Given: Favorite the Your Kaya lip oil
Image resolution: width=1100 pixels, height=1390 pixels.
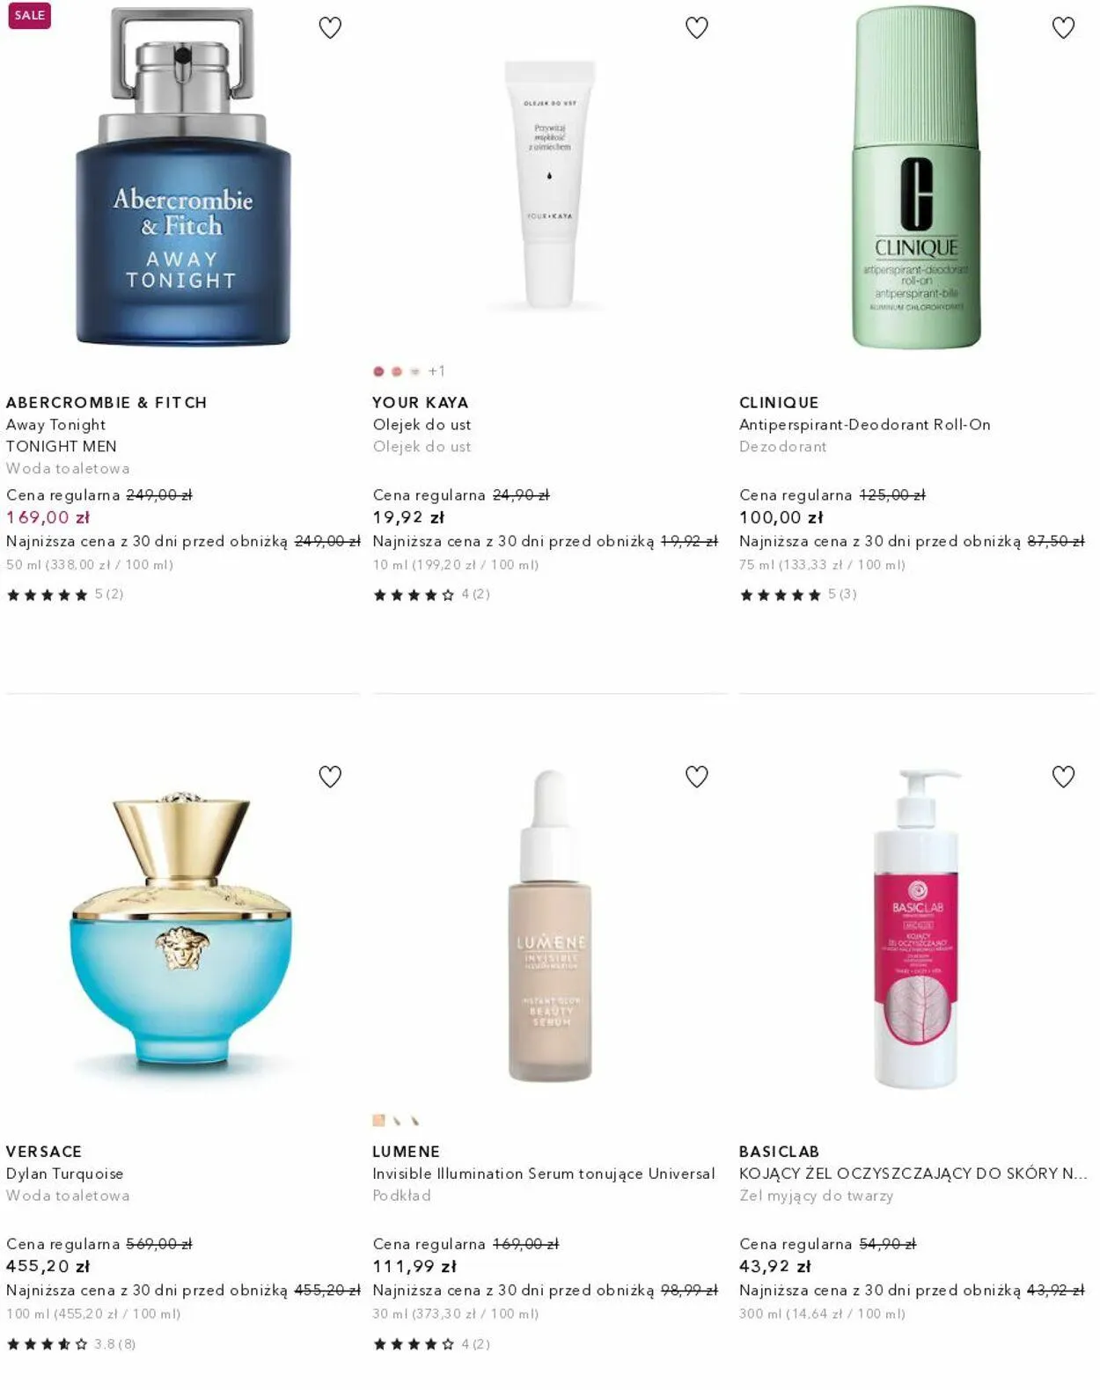Looking at the screenshot, I should [697, 28].
